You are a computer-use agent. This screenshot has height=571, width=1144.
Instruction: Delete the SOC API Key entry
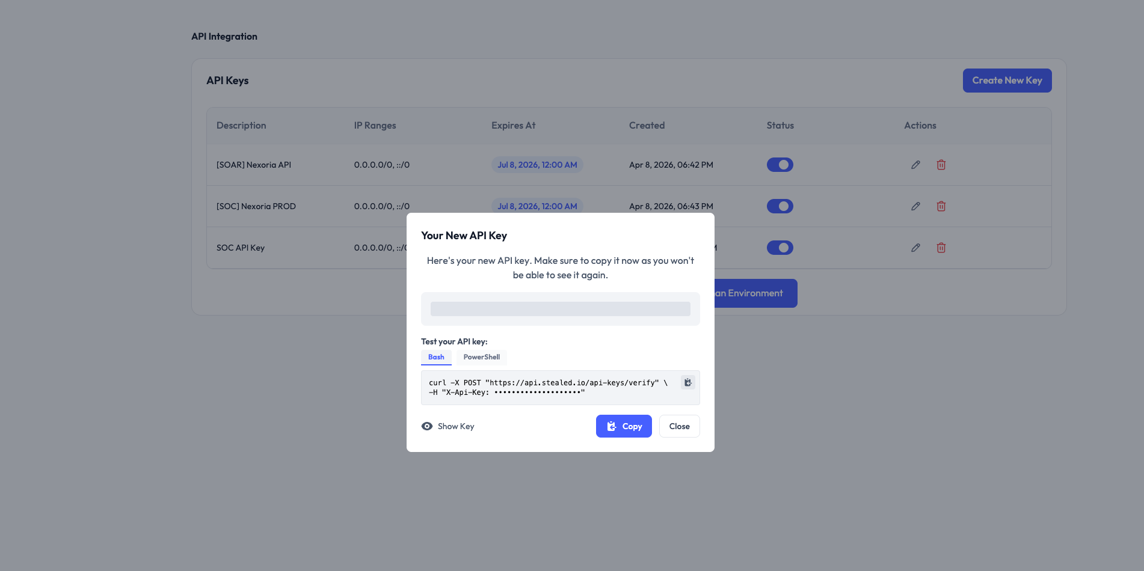click(941, 247)
